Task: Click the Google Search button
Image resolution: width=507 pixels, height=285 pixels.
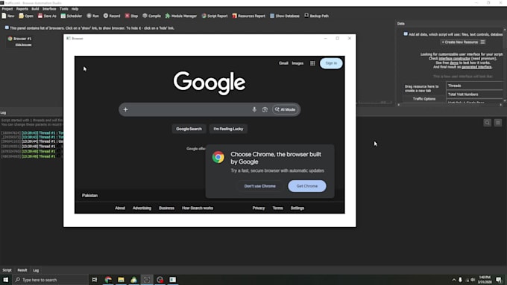Action: (189, 129)
